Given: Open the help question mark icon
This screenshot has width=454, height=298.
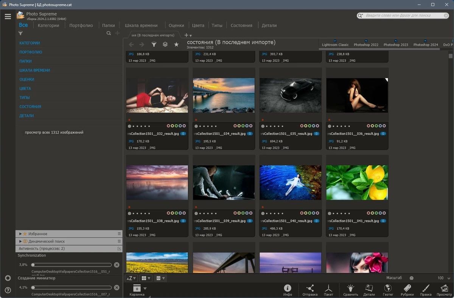Looking at the screenshot, I should tap(8, 290).
